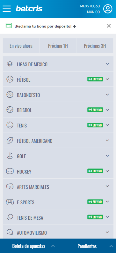The height and width of the screenshot is (253, 116).
Task: Click the soccer ball Fútbol icon
Action: (x=10, y=79)
